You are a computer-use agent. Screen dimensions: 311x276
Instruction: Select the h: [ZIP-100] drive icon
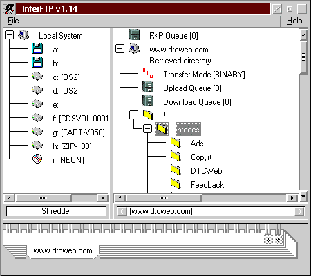pos(37,145)
